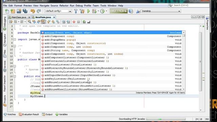Toggle Highlight Search in editor toolbar
Screen dimensions: 217x122
(43, 22)
